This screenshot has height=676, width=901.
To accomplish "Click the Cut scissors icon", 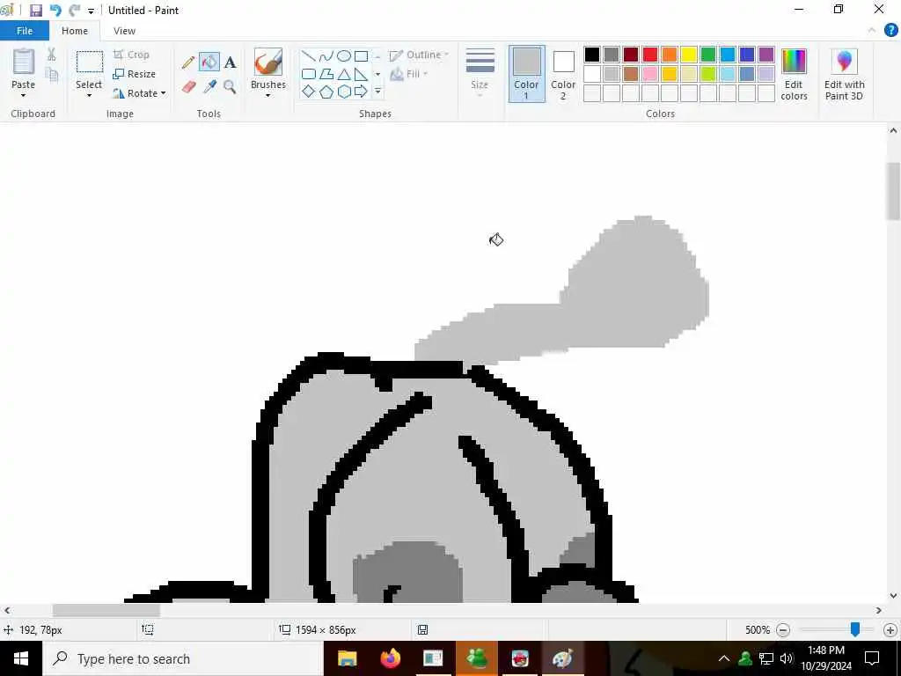I will pyautogui.click(x=51, y=55).
